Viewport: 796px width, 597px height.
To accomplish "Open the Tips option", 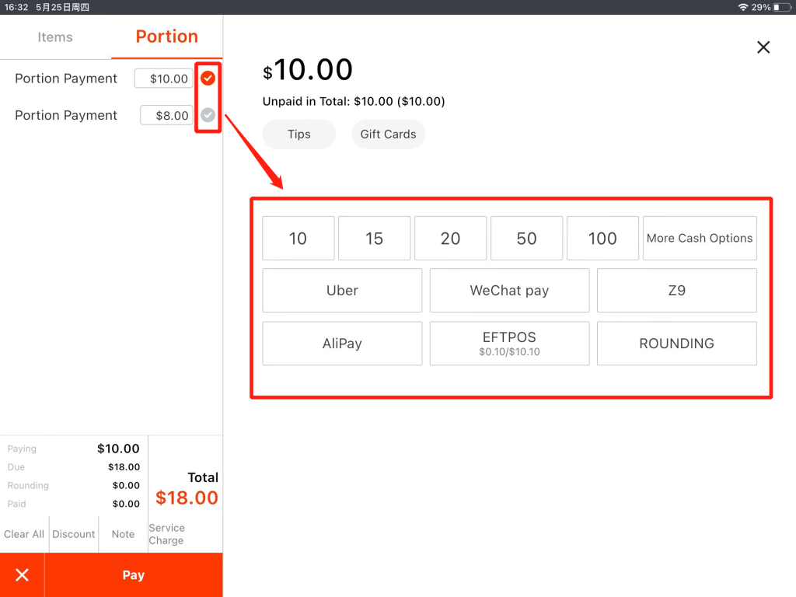I will [299, 134].
